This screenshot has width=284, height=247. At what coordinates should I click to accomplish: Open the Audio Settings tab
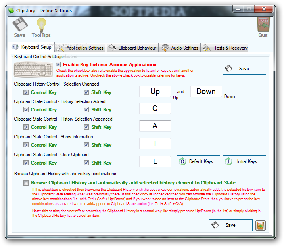180,48
